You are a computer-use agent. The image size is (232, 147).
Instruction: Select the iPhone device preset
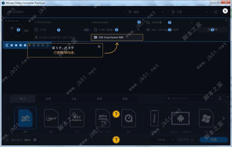(x=155, y=118)
